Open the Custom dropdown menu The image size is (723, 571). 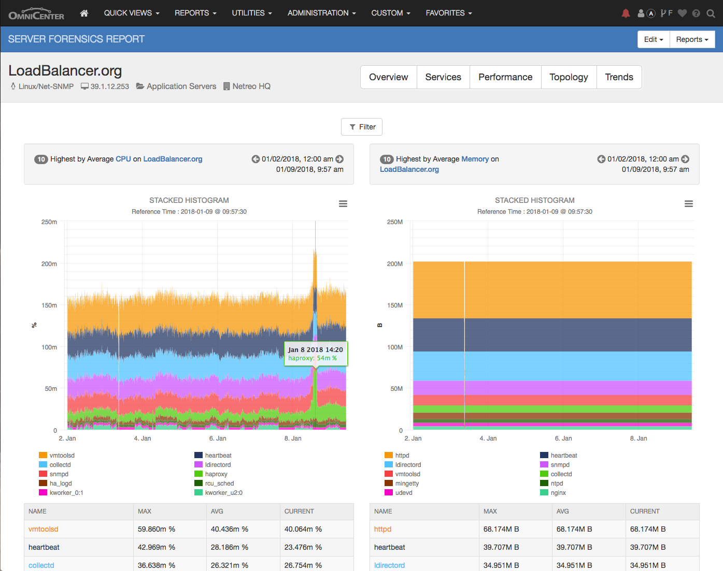(x=391, y=13)
